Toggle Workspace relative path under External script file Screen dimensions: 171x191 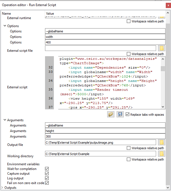point(128,54)
